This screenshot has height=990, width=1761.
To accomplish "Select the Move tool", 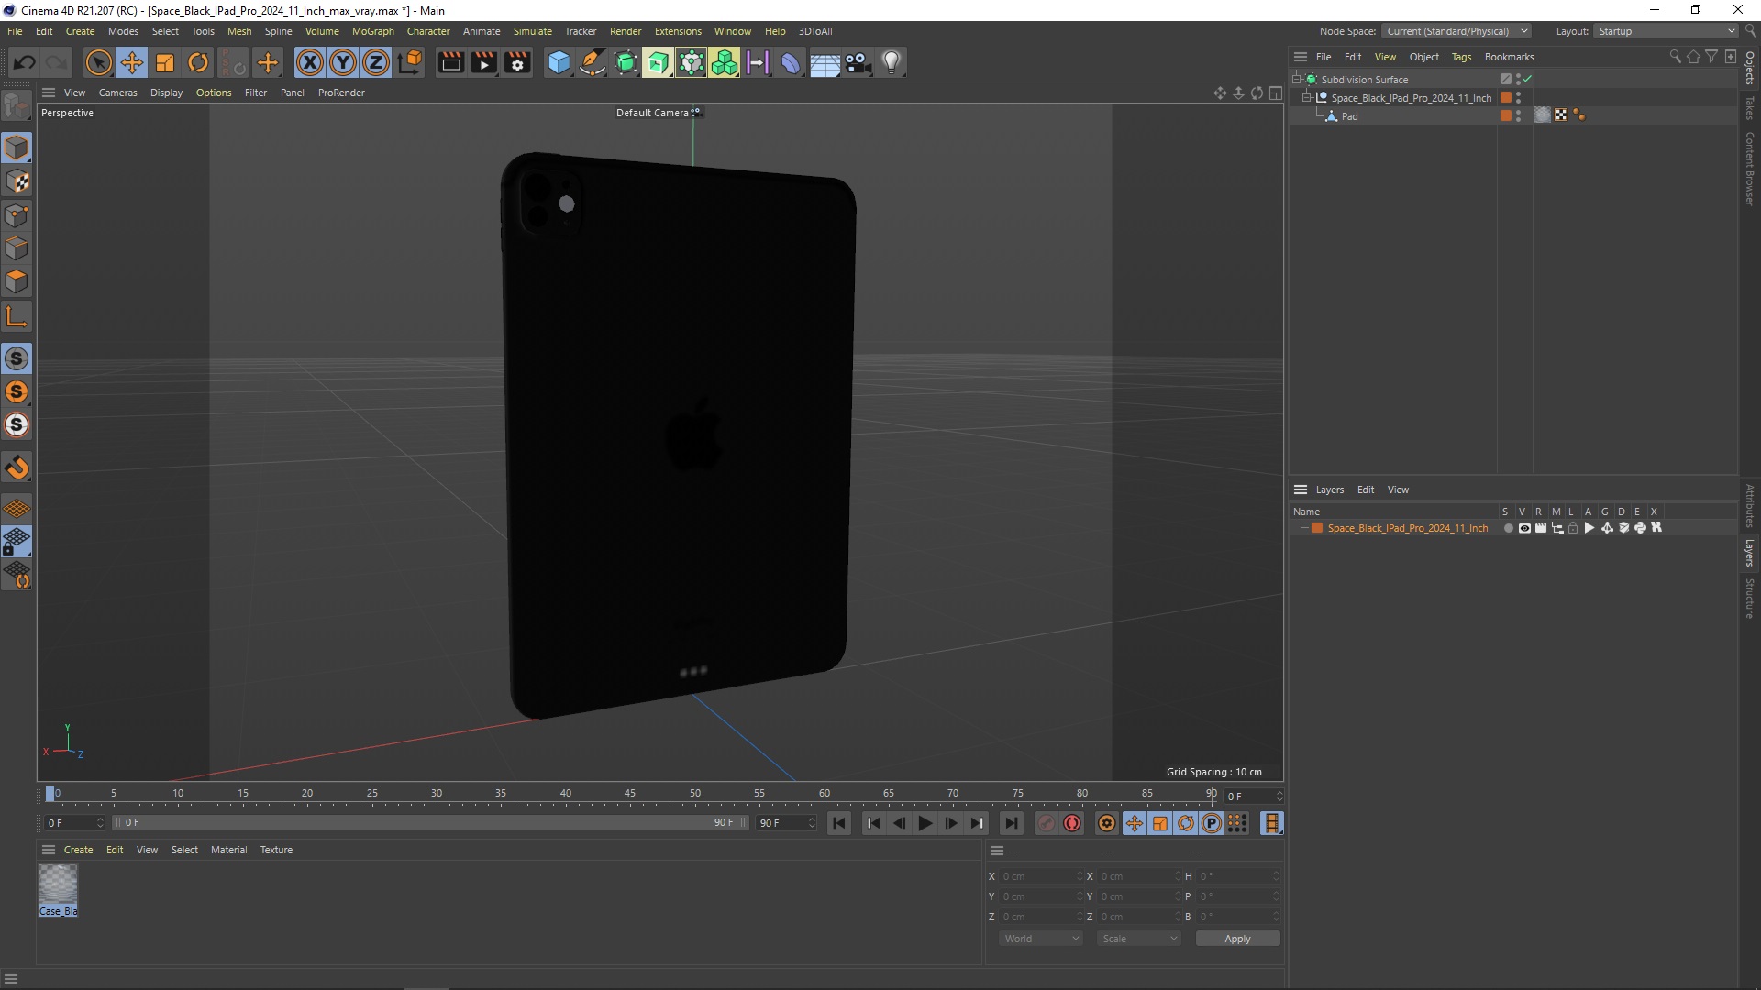I will (x=132, y=62).
